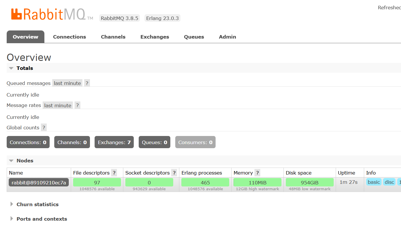Click the Erlang processes 465 bar
Viewport: 401px width, 225px height.
tap(205, 182)
